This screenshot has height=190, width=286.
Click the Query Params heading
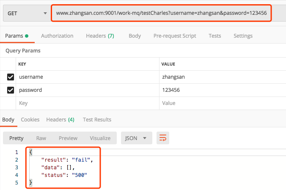(x=23, y=50)
